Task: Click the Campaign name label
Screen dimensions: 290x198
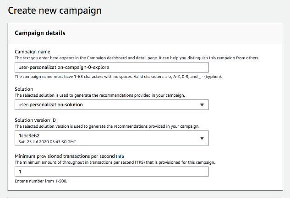Action: coord(33,52)
